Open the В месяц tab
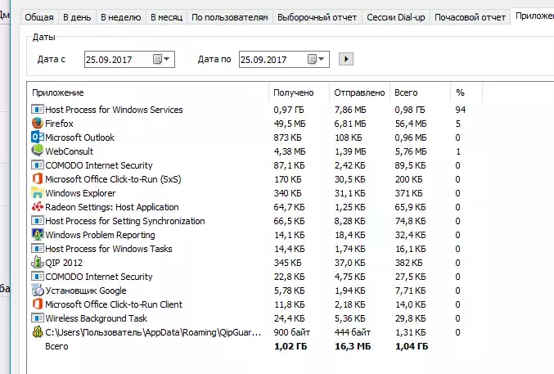The image size is (554, 374). [166, 17]
